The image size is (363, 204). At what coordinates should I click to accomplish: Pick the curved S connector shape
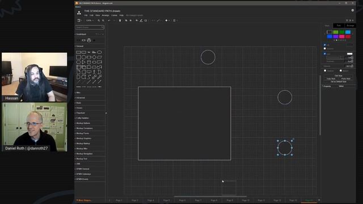pyautogui.click(x=89, y=77)
